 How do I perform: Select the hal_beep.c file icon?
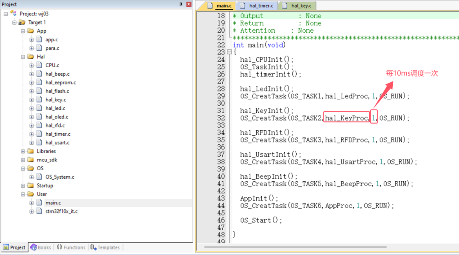coord(39,74)
